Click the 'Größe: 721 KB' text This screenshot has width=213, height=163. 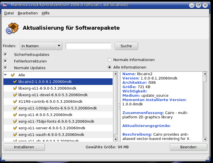coord(137,87)
